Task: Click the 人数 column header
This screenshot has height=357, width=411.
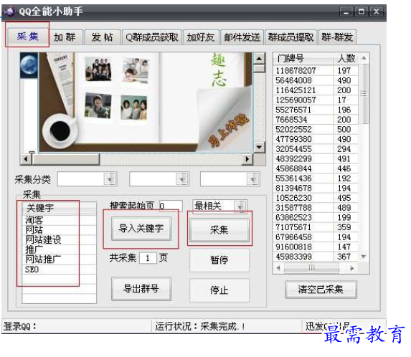Action: click(x=346, y=58)
